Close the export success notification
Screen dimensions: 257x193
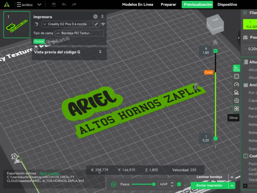click(99, 173)
